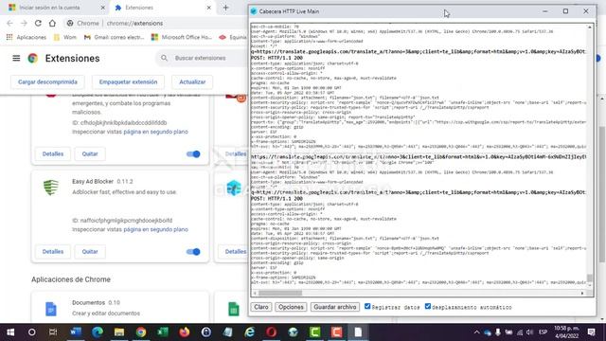Click the first POST: HTTP/1.1 200 line
Image resolution: width=606 pixels, height=341 pixels.
276,58
